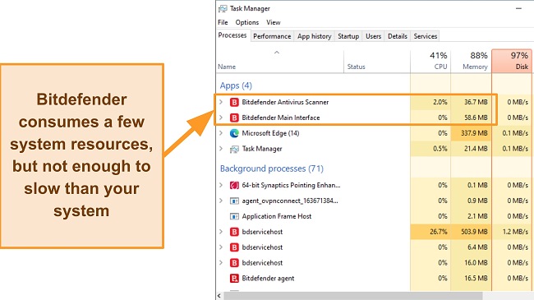Click the Bitdefender agent icon

[x=234, y=278]
